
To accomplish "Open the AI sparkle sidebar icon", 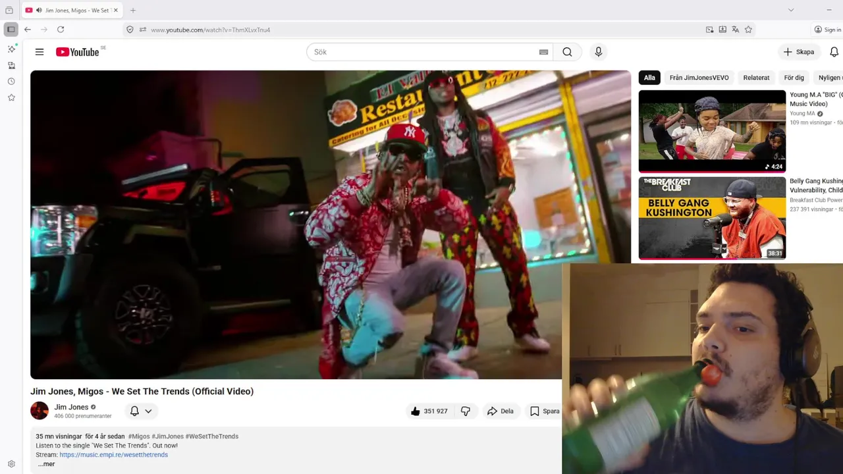I will point(11,49).
